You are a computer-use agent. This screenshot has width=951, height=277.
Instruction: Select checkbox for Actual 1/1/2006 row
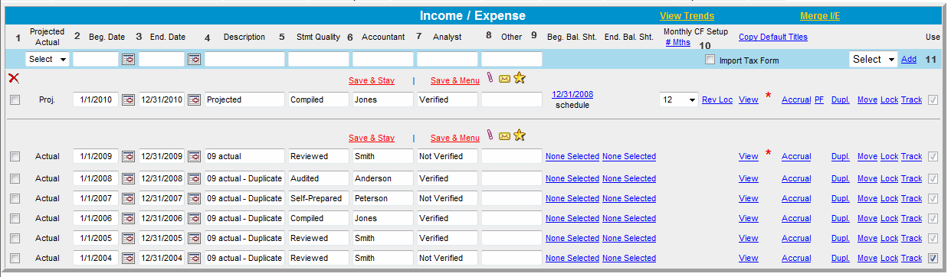point(15,218)
